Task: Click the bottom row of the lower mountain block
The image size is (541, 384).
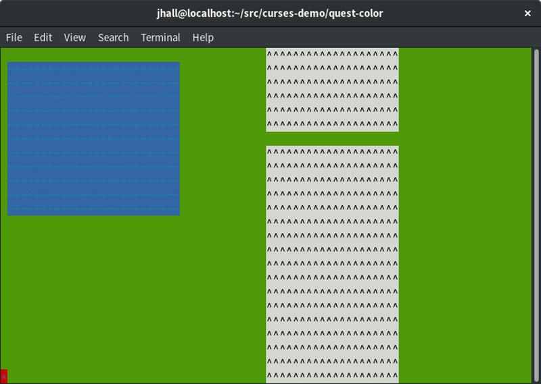Action: coord(332,376)
